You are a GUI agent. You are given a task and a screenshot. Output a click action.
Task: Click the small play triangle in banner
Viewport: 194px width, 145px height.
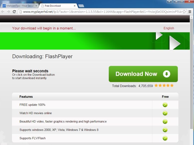pyautogui.click(x=159, y=36)
